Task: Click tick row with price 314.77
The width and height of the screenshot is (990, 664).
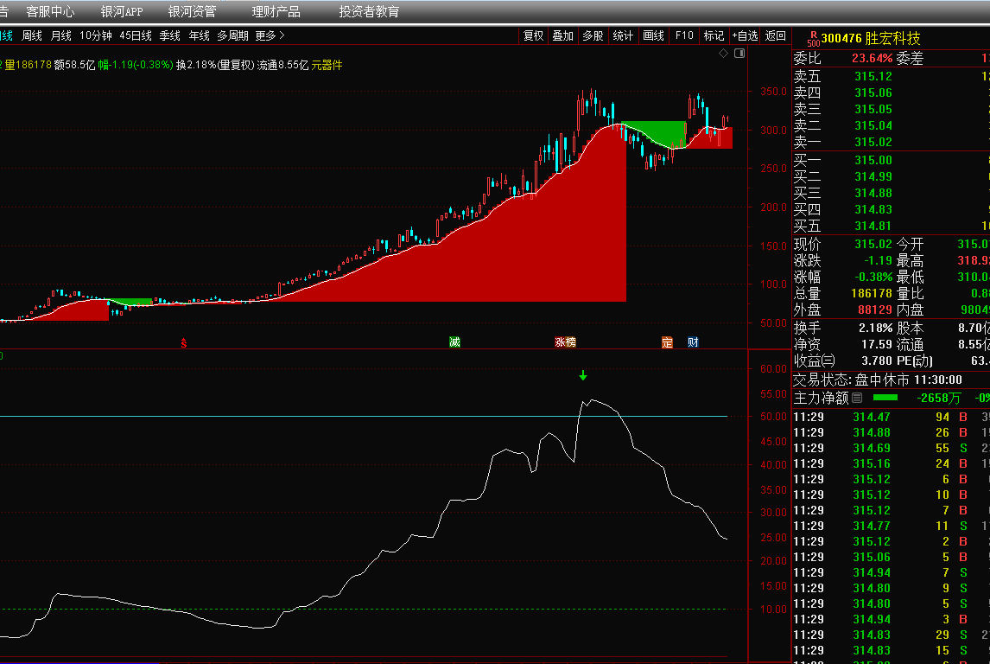Action: (x=891, y=526)
